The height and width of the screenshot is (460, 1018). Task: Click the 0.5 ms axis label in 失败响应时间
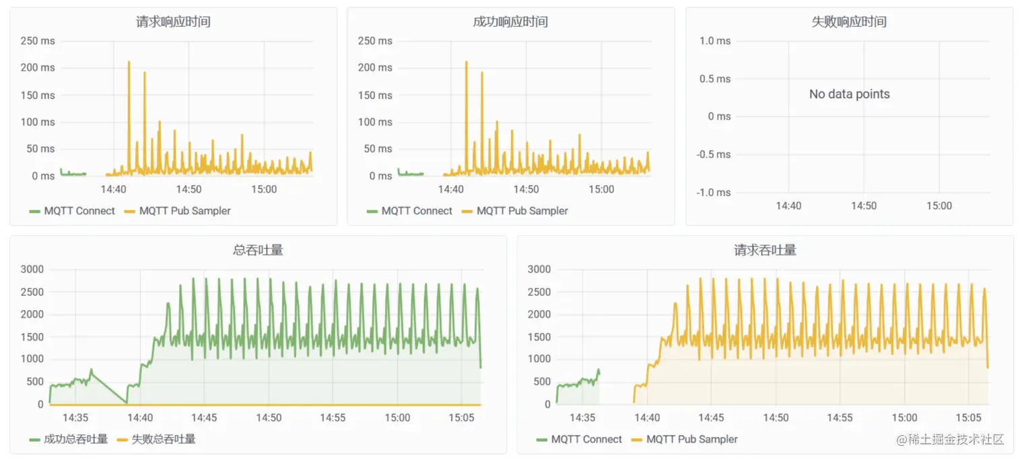[715, 79]
